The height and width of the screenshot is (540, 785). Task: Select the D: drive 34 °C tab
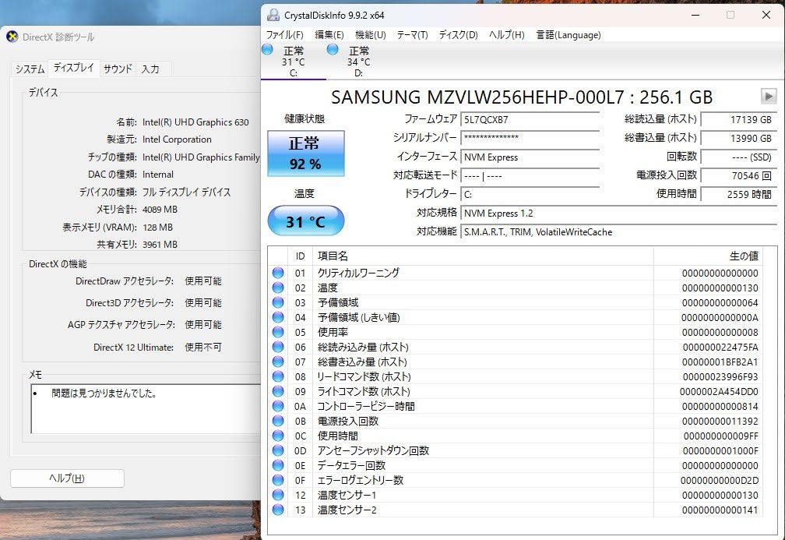pyautogui.click(x=358, y=61)
